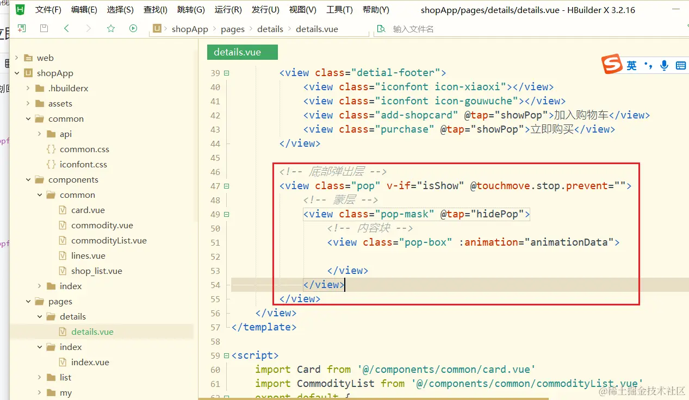Click the project tree vertical scrollbar
This screenshot has width=689, height=400.
(x=195, y=136)
